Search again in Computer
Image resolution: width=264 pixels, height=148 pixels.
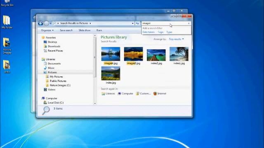125,94
